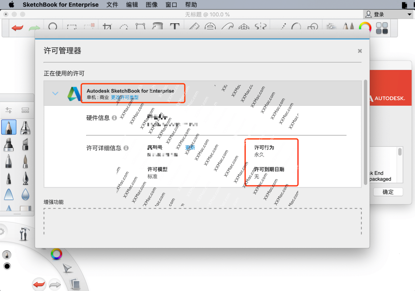The image size is (415, 291).
Task: Click the green Redo arrow in top toolbar
Action: coord(34,28)
